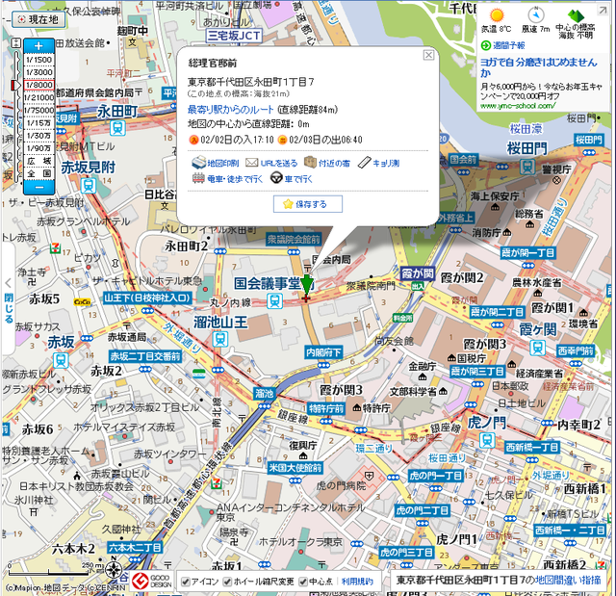Click the Good Design award logo

tap(151, 581)
